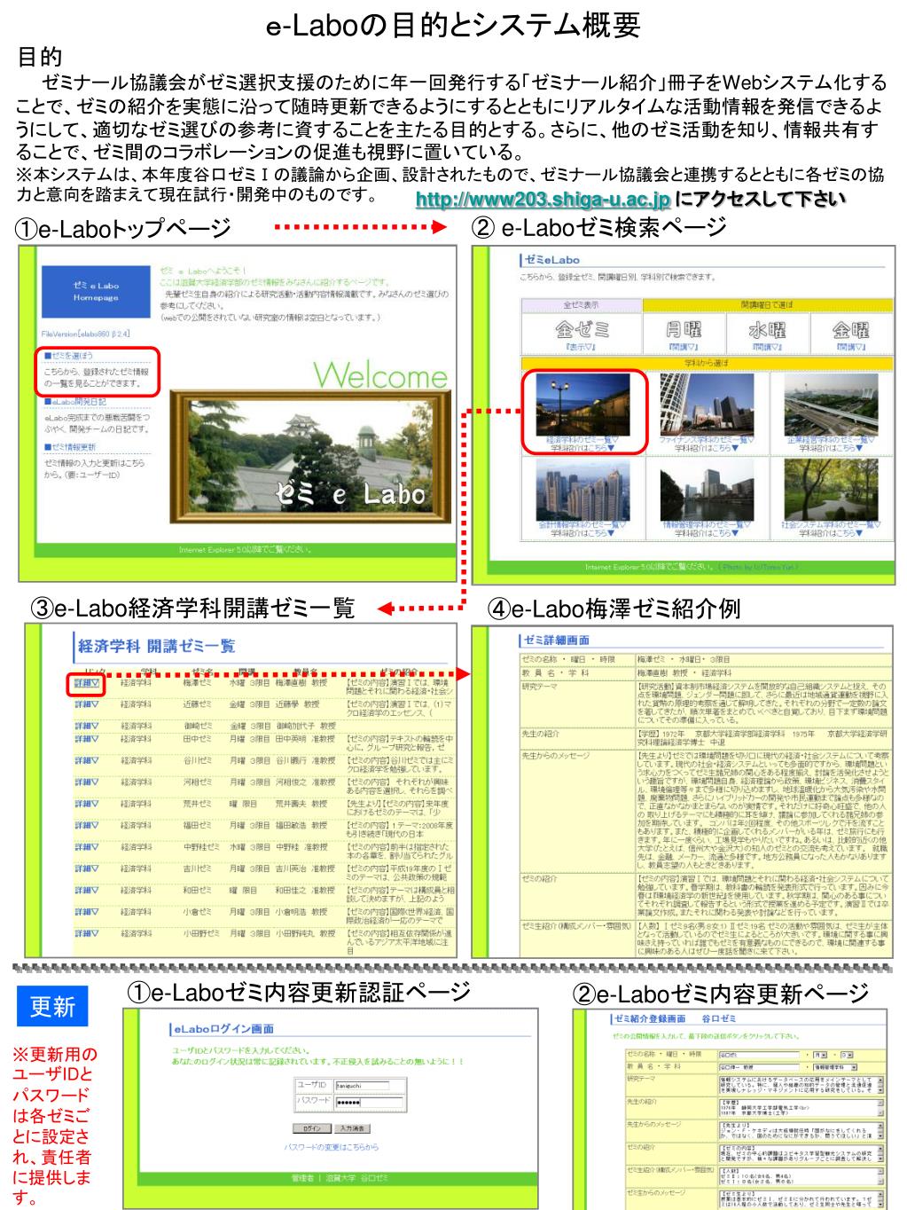Expand 詳細▽ for 田中ゼミ row

(86, 739)
